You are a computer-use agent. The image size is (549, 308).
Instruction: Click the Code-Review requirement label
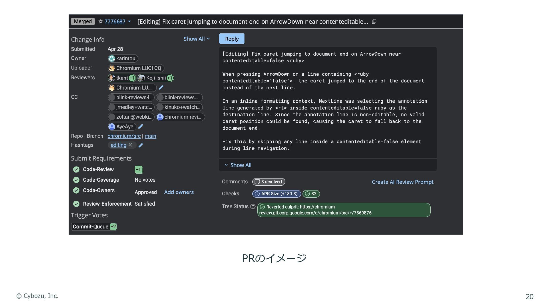point(98,169)
